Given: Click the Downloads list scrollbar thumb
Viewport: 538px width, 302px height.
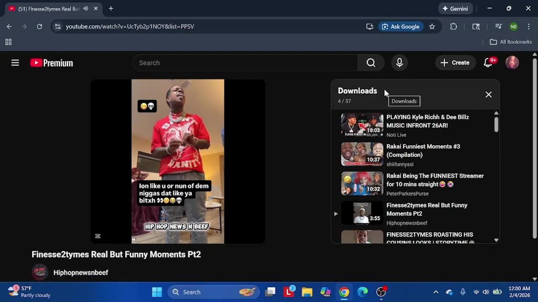Looking at the screenshot, I should [496, 125].
